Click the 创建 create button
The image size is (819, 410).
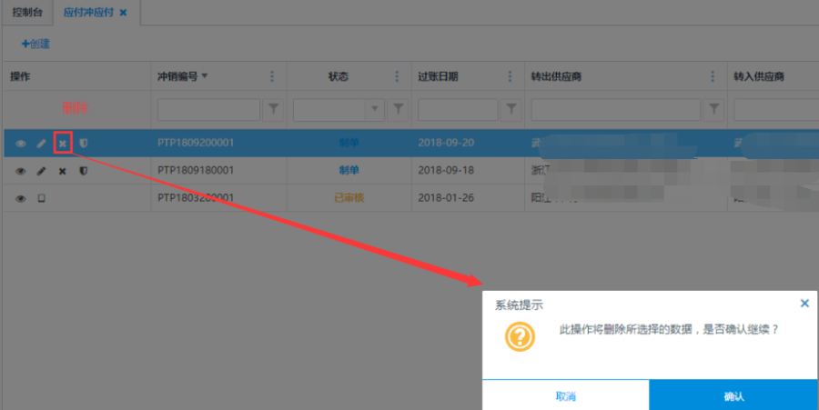tap(36, 44)
